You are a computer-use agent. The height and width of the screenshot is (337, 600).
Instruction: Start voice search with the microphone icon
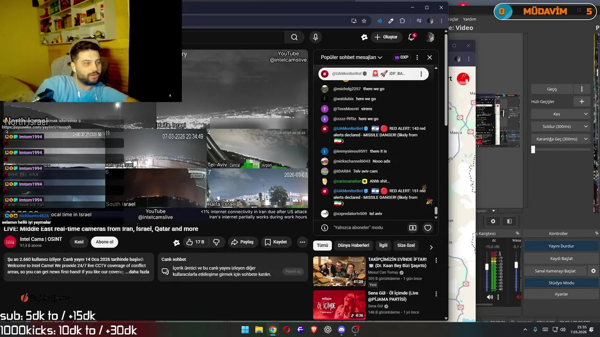315,37
